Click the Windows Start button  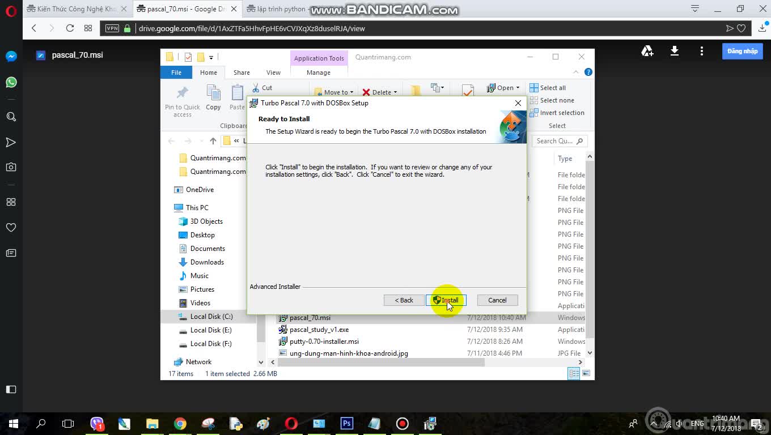coord(13,424)
